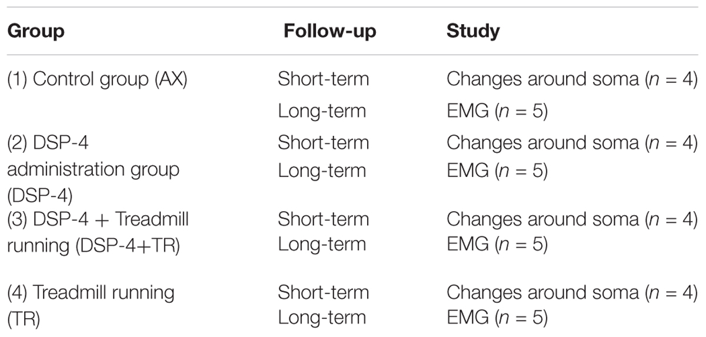Screen dimensions: 706x337
Task: Select the Treadmill running (TR) cell
Action: point(91,305)
